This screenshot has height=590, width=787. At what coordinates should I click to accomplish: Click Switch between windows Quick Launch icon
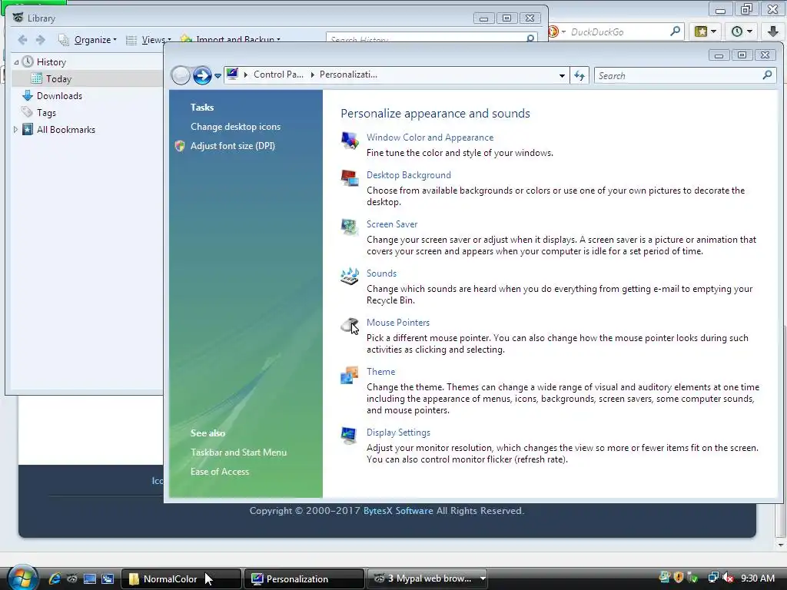pos(108,578)
